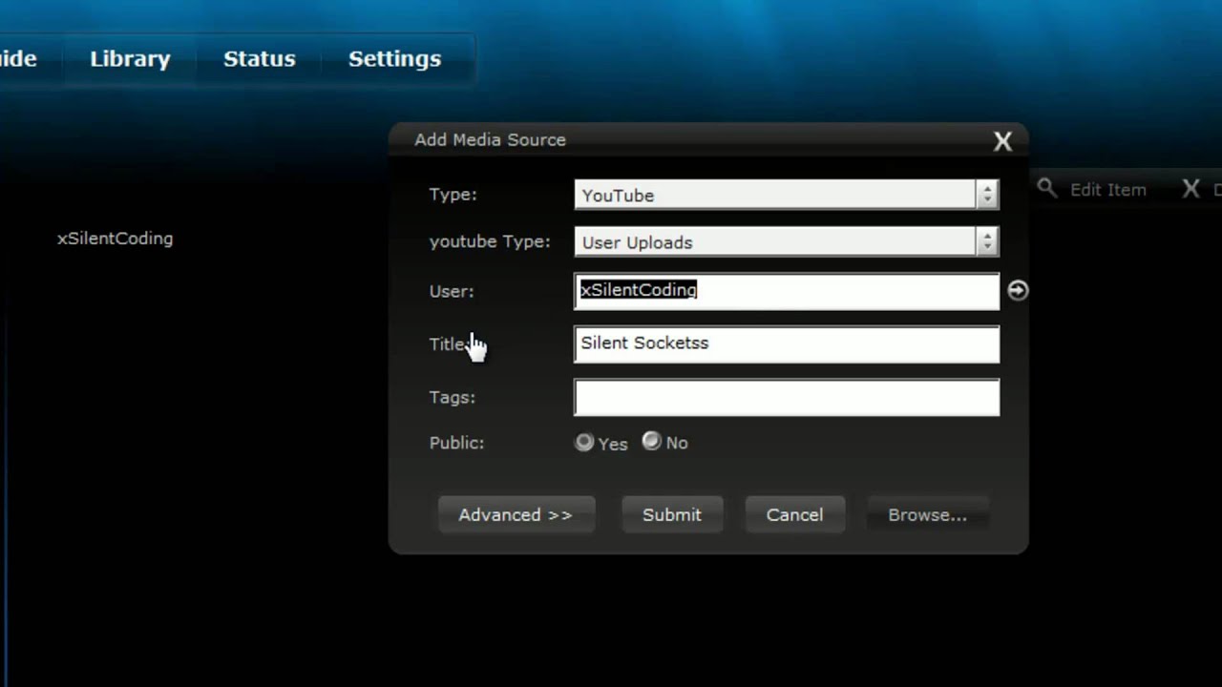
Task: Open the Library tab
Action: [130, 59]
